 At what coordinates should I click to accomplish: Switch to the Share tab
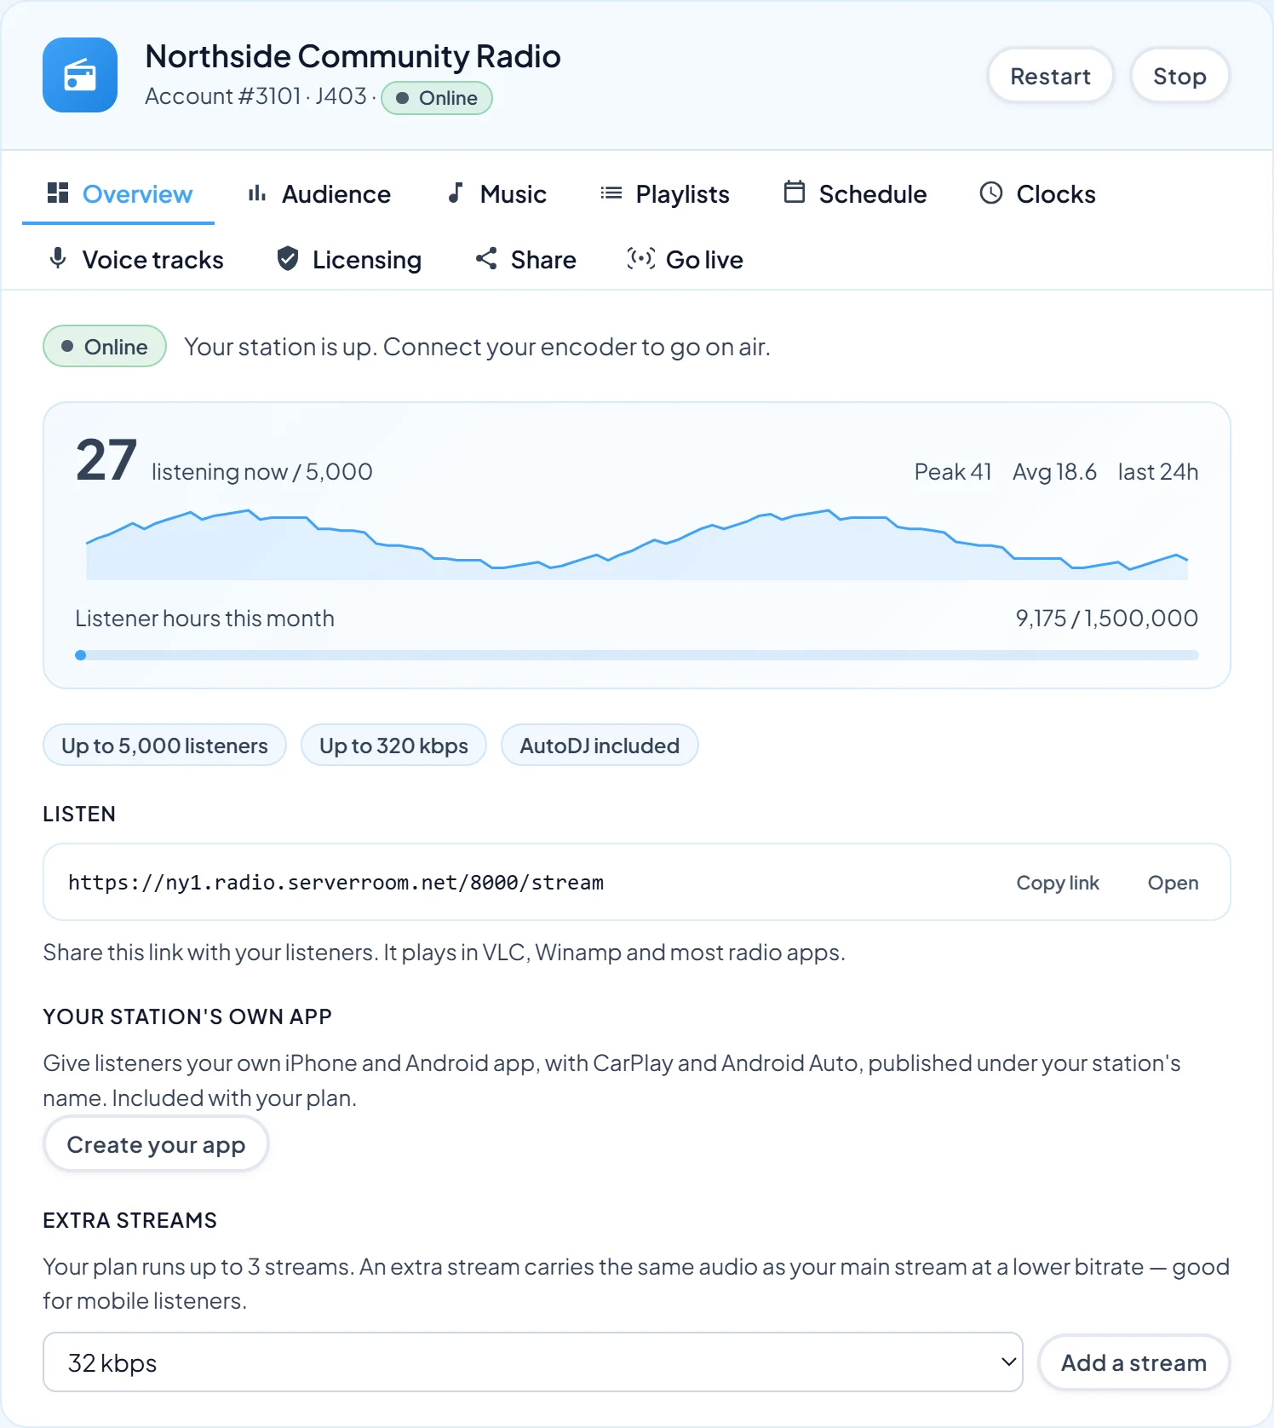pos(526,260)
